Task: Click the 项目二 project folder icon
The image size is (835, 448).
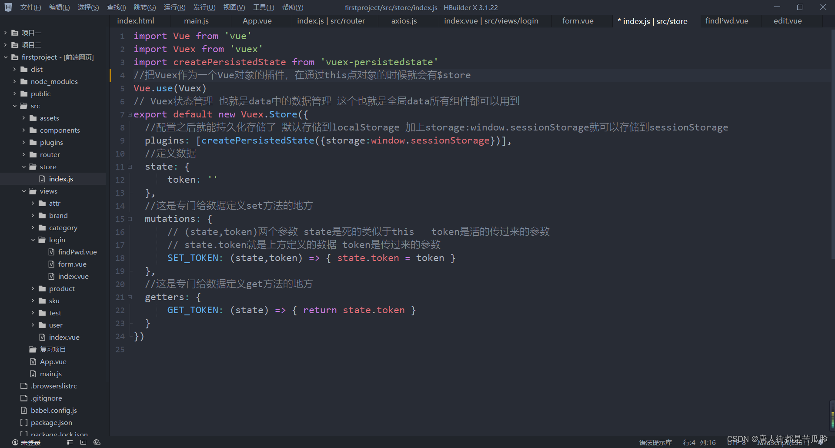Action: [15, 45]
